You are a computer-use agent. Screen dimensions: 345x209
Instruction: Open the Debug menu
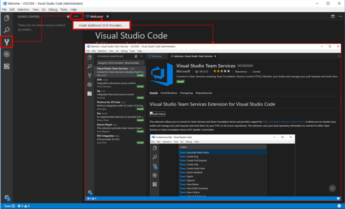click(x=53, y=9)
